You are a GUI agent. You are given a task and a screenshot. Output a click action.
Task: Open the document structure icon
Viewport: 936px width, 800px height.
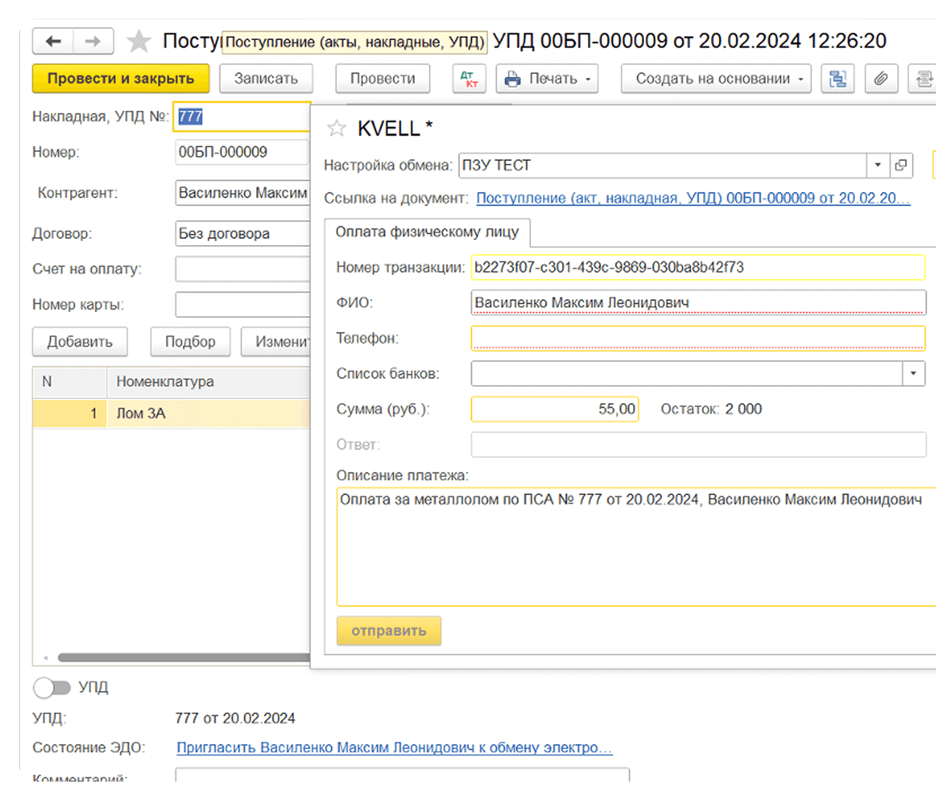837,79
